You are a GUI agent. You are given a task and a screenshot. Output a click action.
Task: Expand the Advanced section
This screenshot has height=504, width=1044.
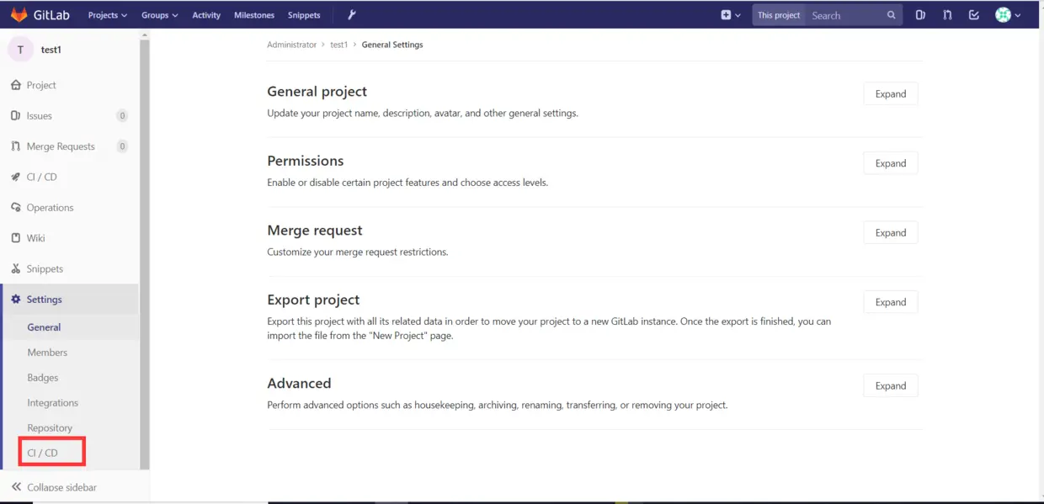891,385
